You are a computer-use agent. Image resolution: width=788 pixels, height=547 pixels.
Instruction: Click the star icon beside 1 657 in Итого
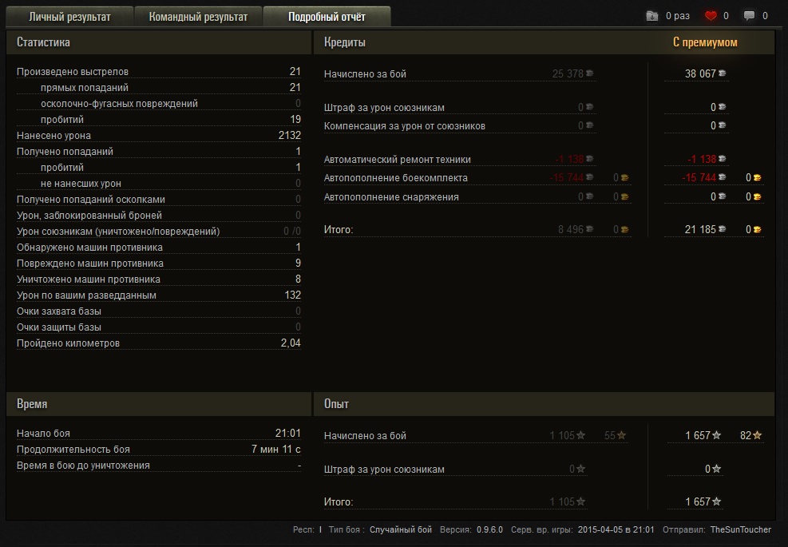pyautogui.click(x=717, y=501)
